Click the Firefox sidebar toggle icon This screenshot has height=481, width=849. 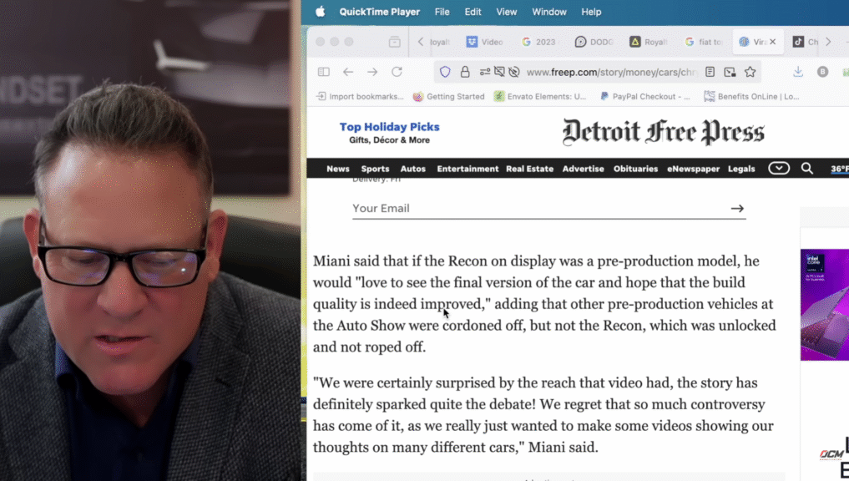[x=324, y=73]
